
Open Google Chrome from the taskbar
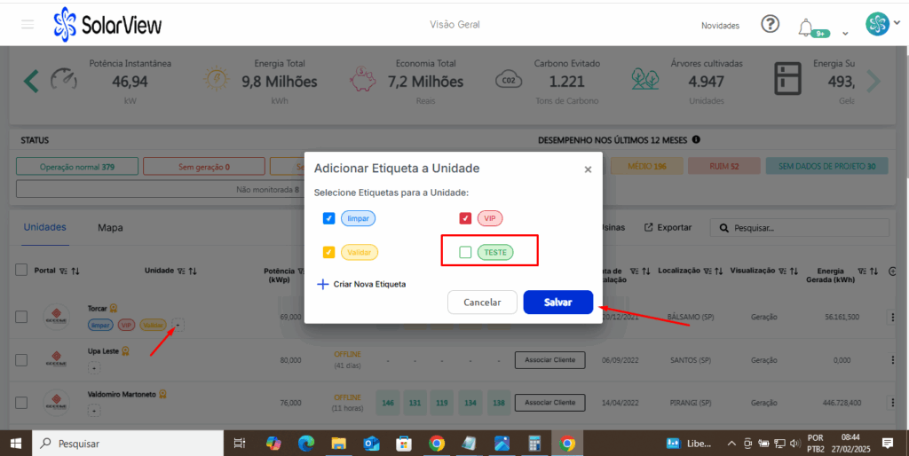(436, 443)
